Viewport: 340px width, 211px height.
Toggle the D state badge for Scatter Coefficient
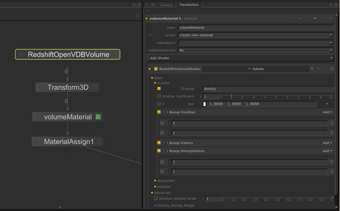click(x=159, y=96)
